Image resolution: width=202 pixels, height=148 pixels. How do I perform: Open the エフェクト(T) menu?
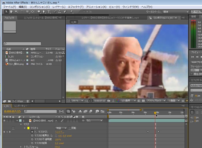76,7
